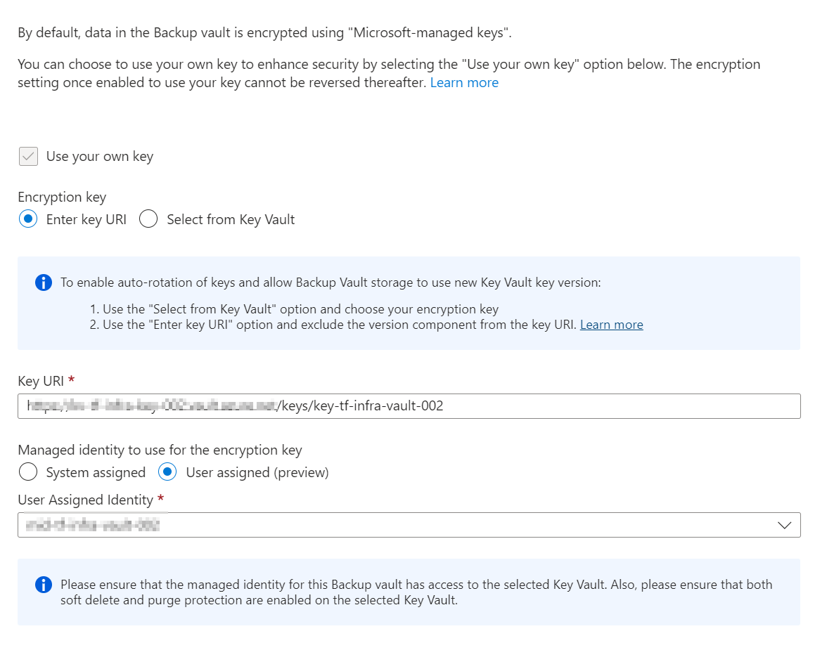This screenshot has height=650, width=827.
Task: Click the 'Use your own key' label text
Action: pos(99,156)
